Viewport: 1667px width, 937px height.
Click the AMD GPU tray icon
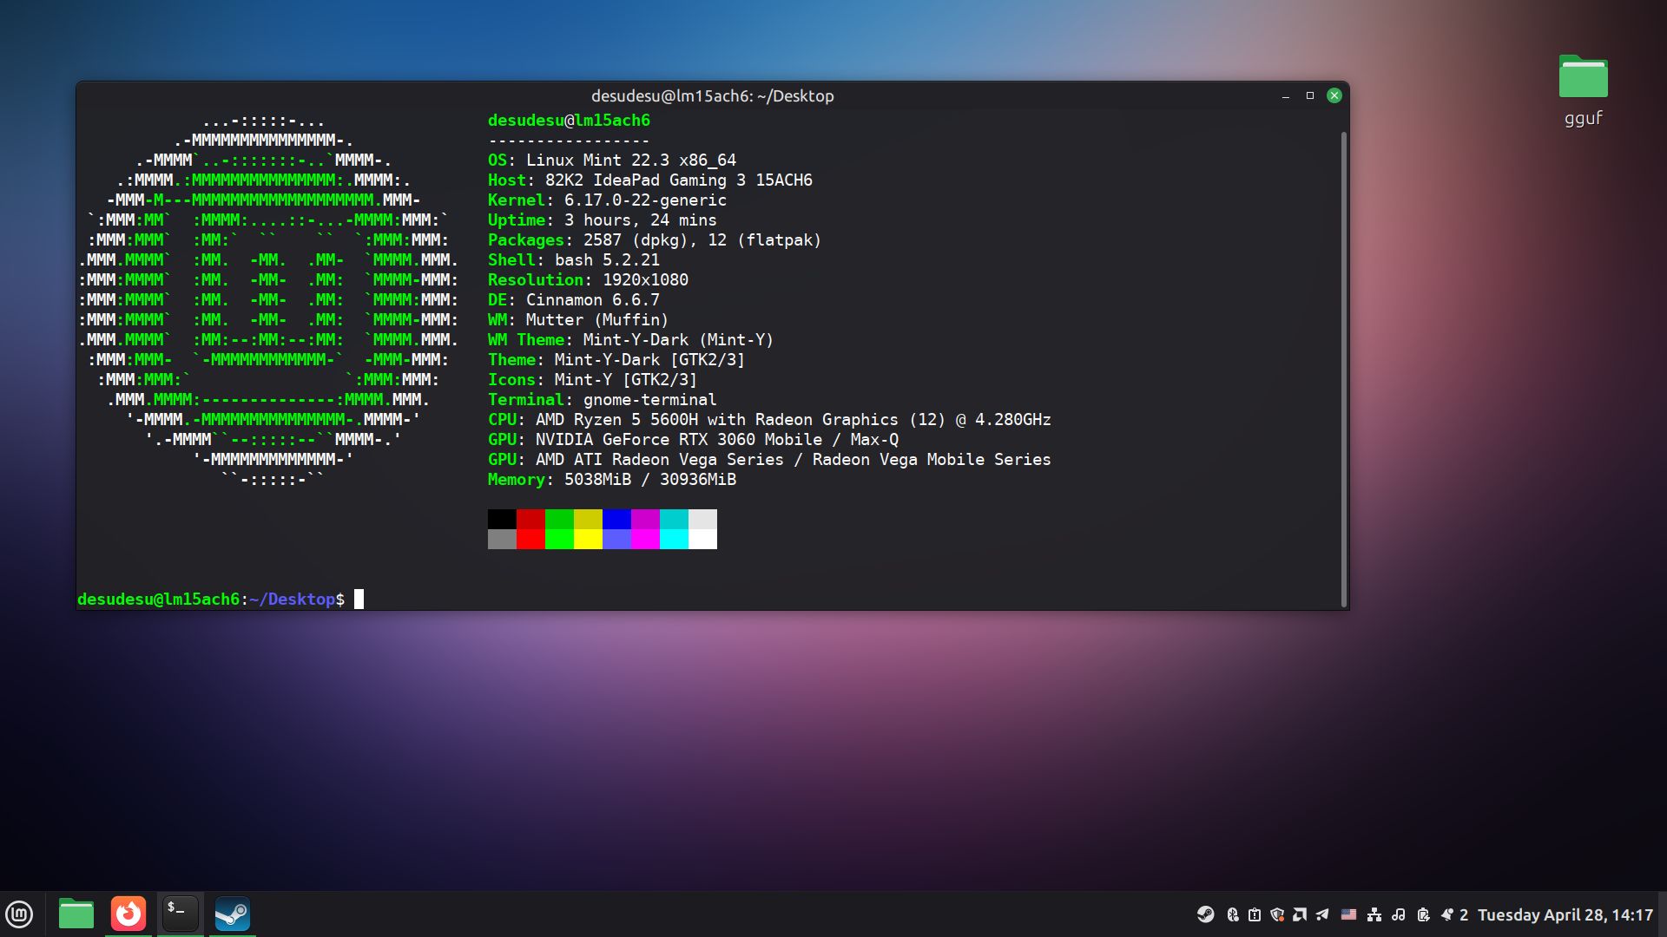point(1300,914)
